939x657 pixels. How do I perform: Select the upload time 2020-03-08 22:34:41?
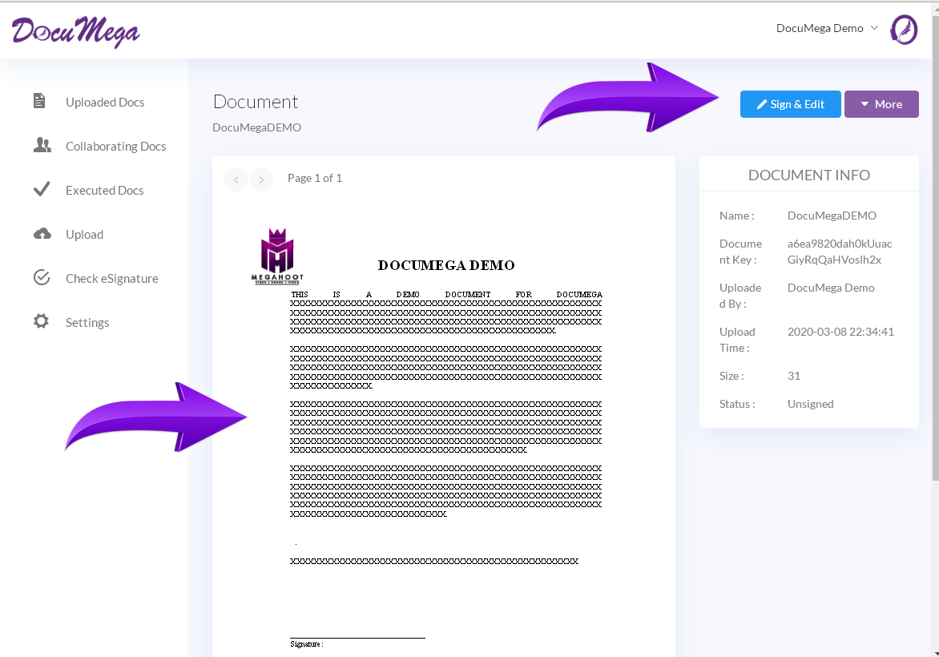pyautogui.click(x=840, y=332)
